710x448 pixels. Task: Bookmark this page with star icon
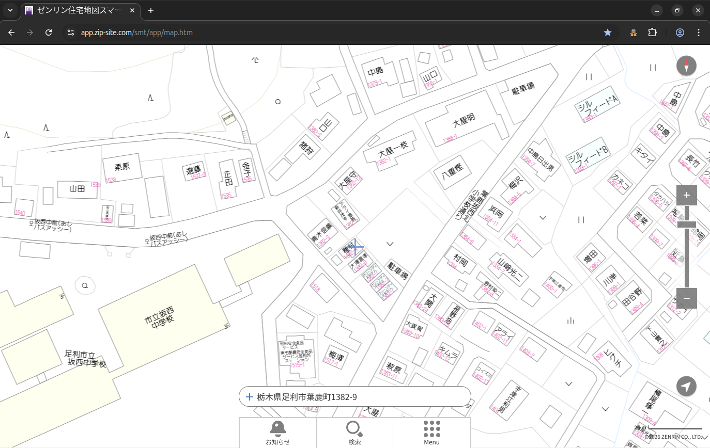pyautogui.click(x=608, y=33)
